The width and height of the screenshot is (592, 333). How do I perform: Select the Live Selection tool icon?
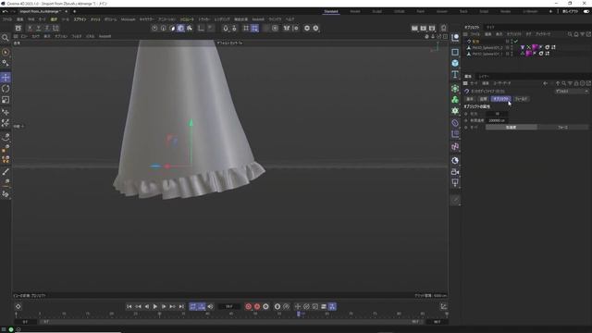(x=6, y=52)
